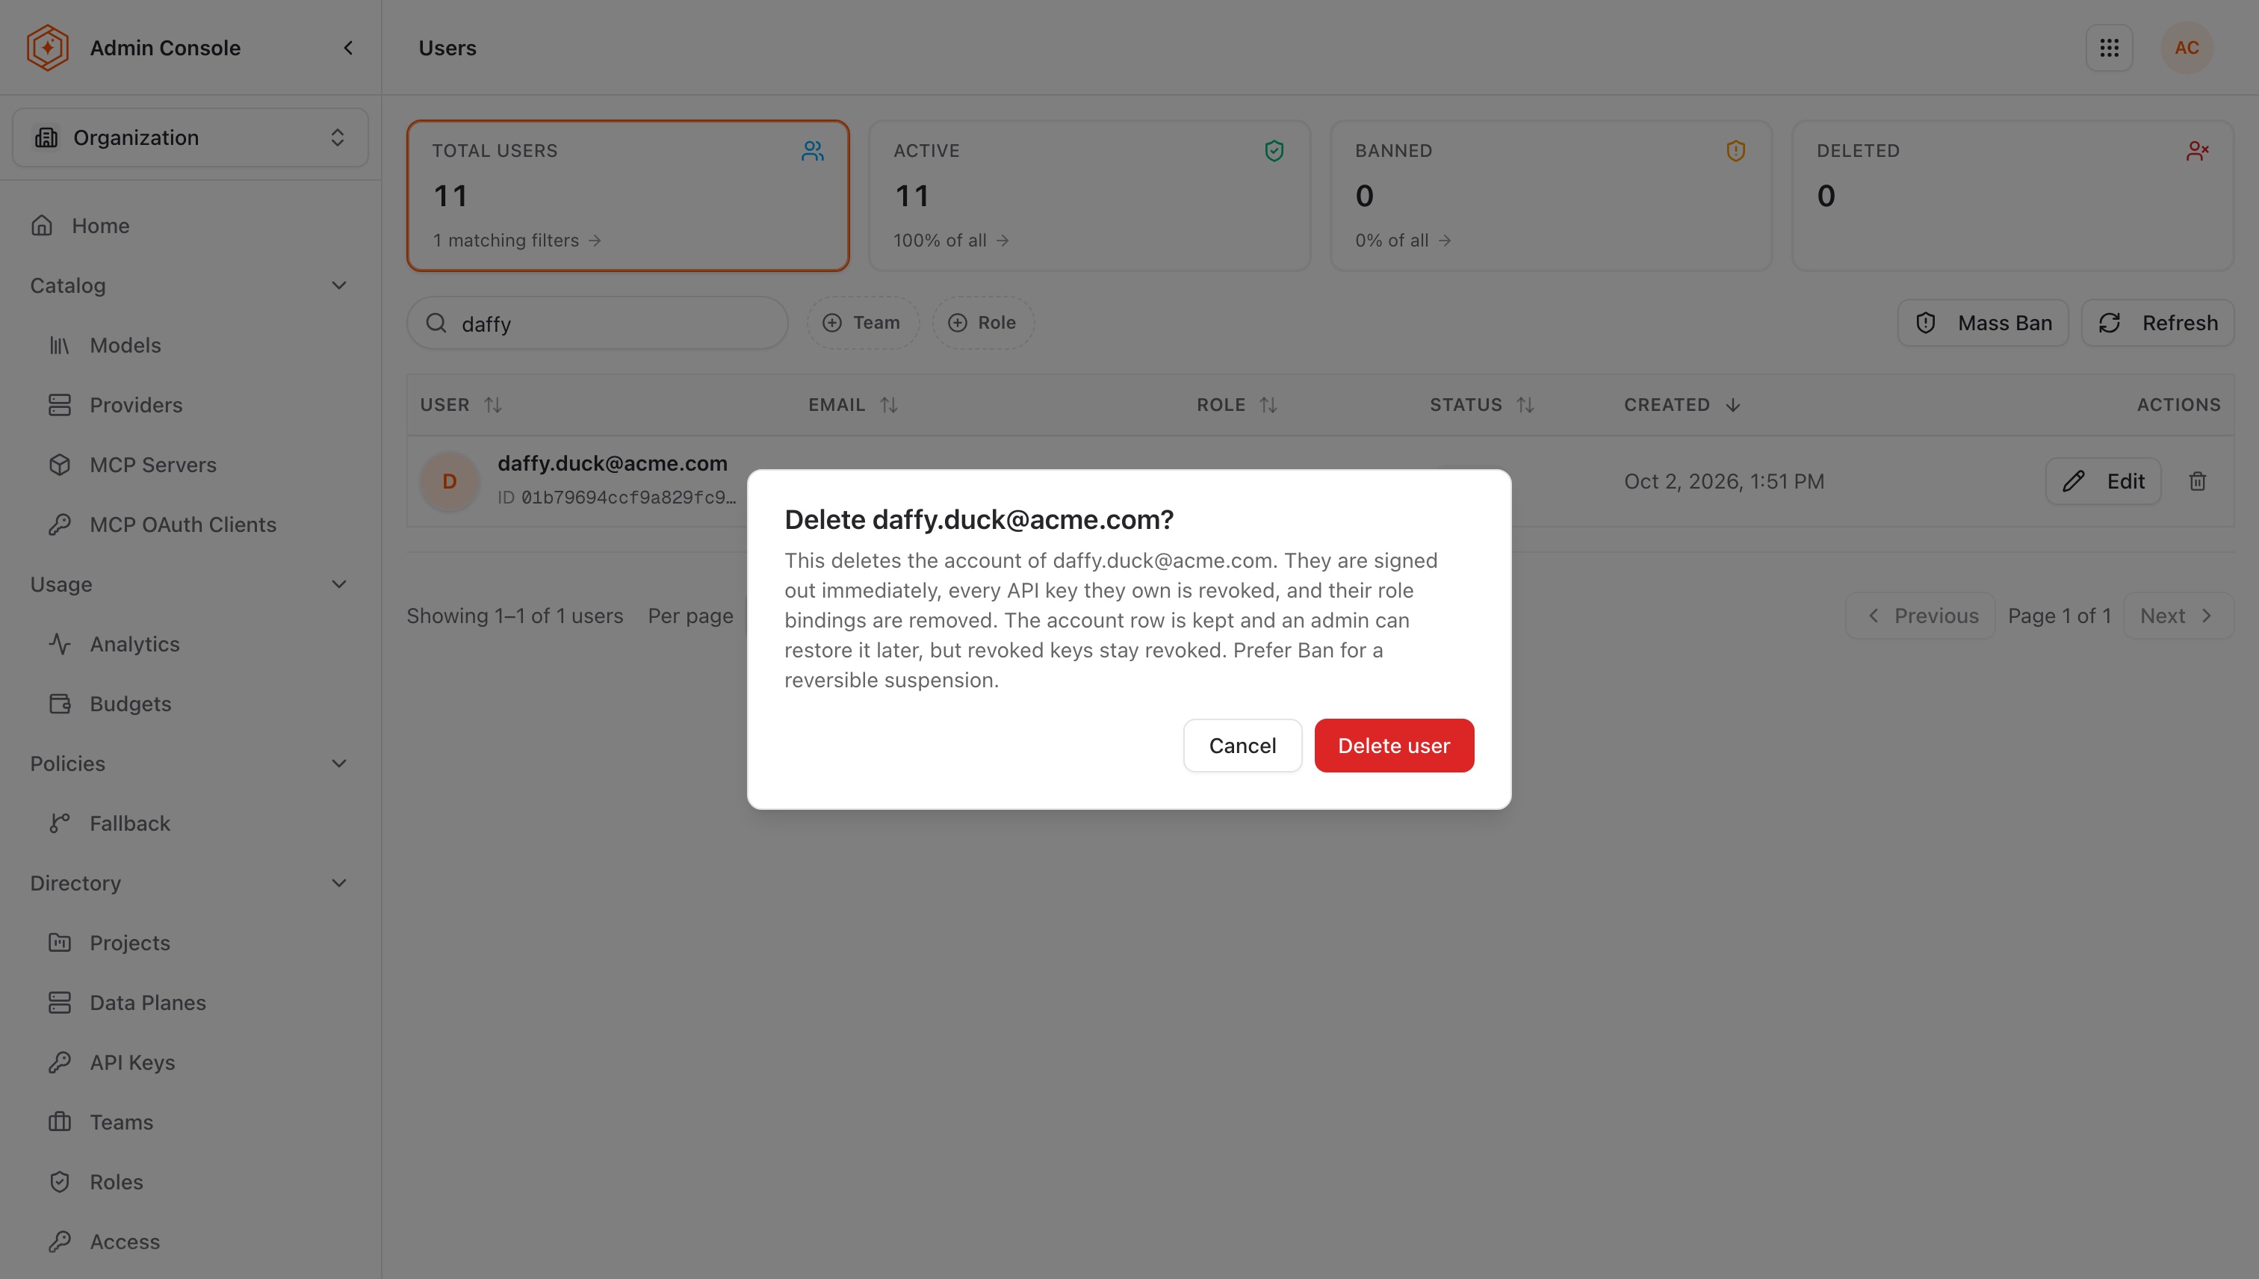Sort by the ROLE column
This screenshot has height=1279, width=2259.
[1236, 405]
